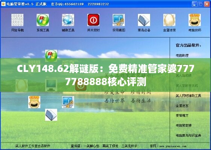Open 电脑助理 in official software list

pos(182,55)
